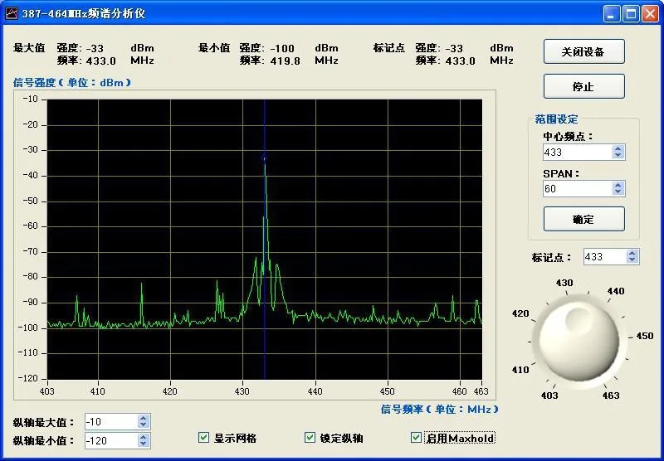Click the 433 MHz peak on the spectrum trace

(265, 159)
